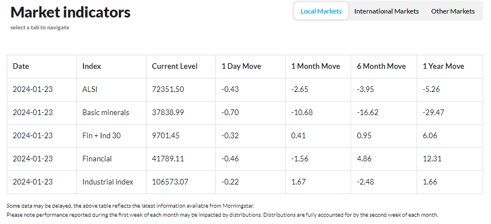Switch to the Local Markets tab
This screenshot has width=491, height=224.
[321, 11]
